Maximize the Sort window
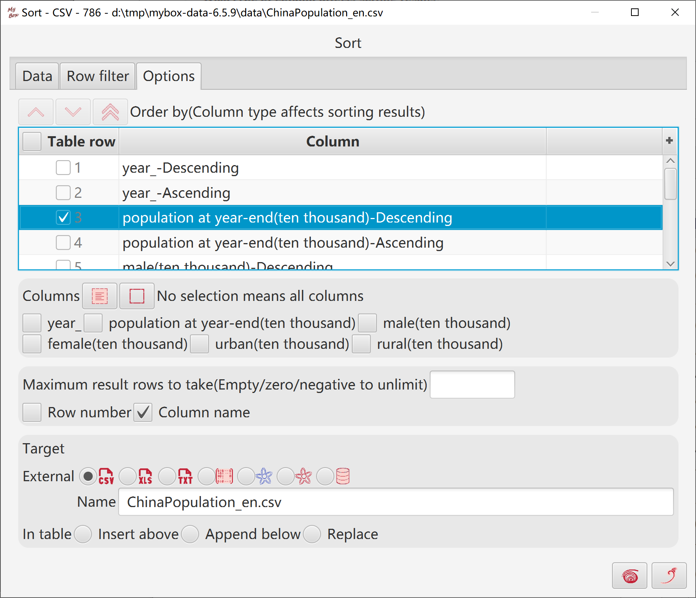 pyautogui.click(x=634, y=13)
